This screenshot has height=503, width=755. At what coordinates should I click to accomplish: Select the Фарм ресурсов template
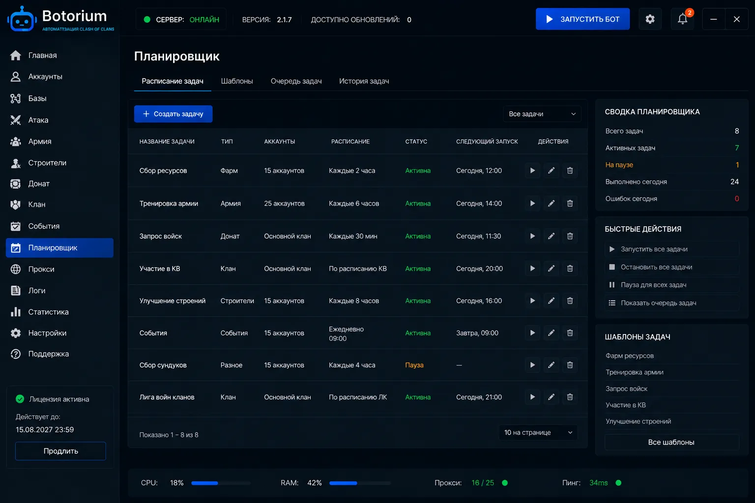(671, 356)
